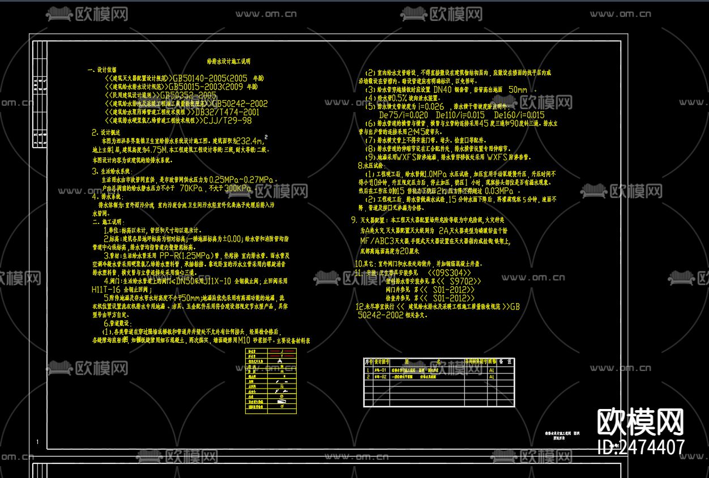Select the heading '4. 排水系统'
Screen dimensions: 709x478
coord(108,196)
